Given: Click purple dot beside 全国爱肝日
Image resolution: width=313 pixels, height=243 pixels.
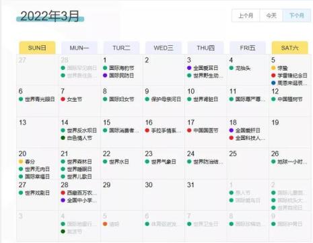Looking at the screenshot, I should [232, 130].
